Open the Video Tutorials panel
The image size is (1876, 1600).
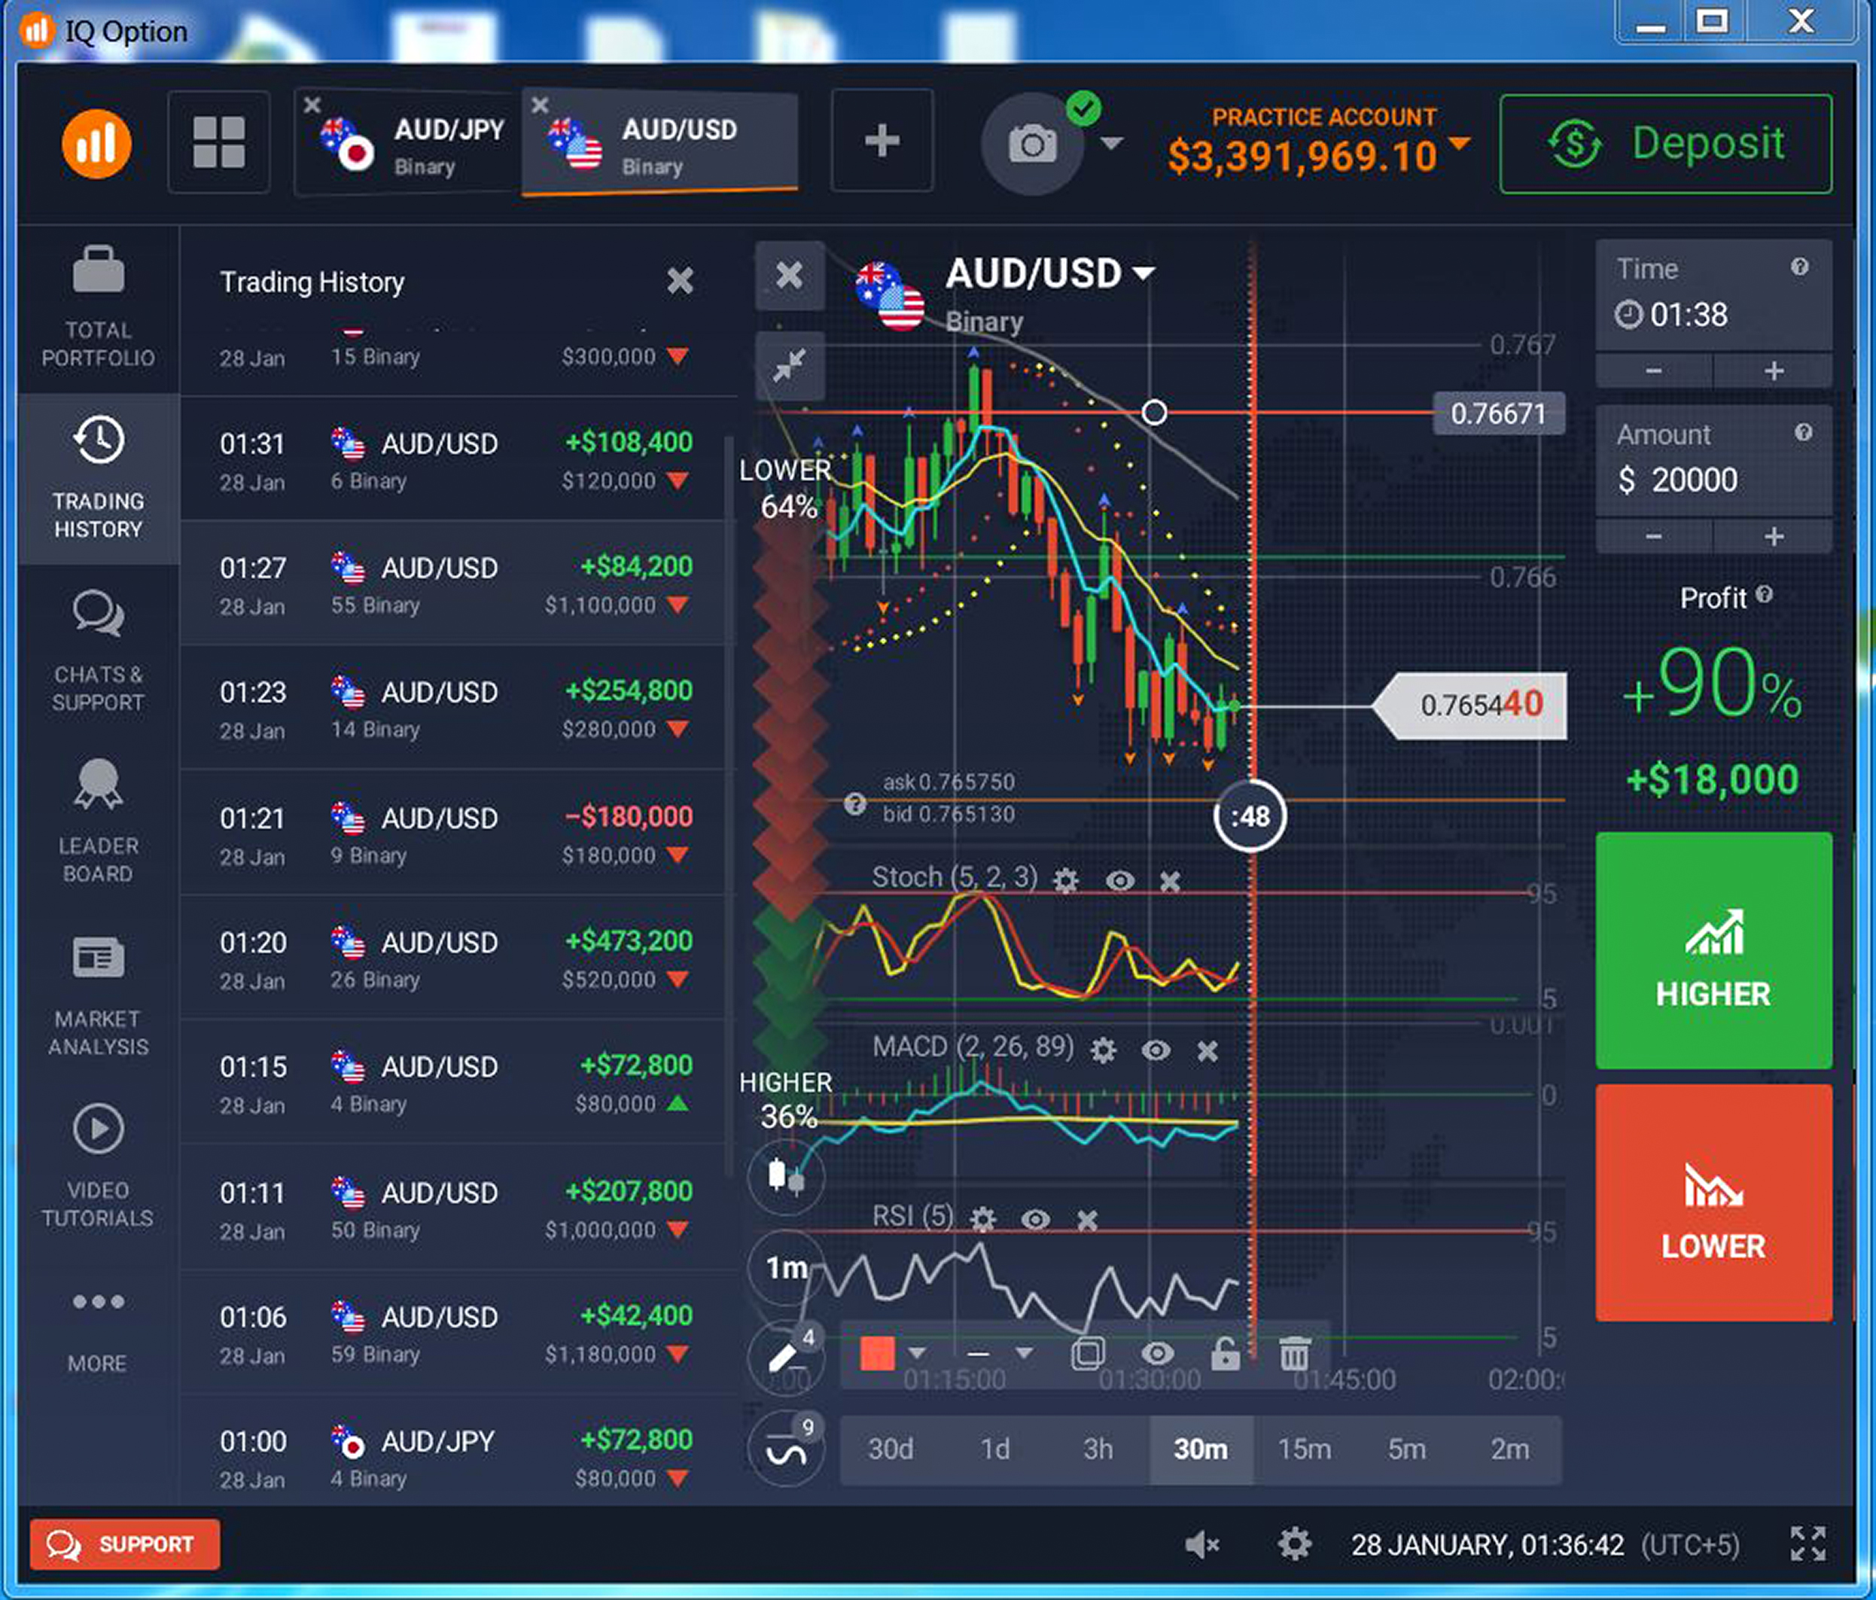pyautogui.click(x=98, y=1163)
